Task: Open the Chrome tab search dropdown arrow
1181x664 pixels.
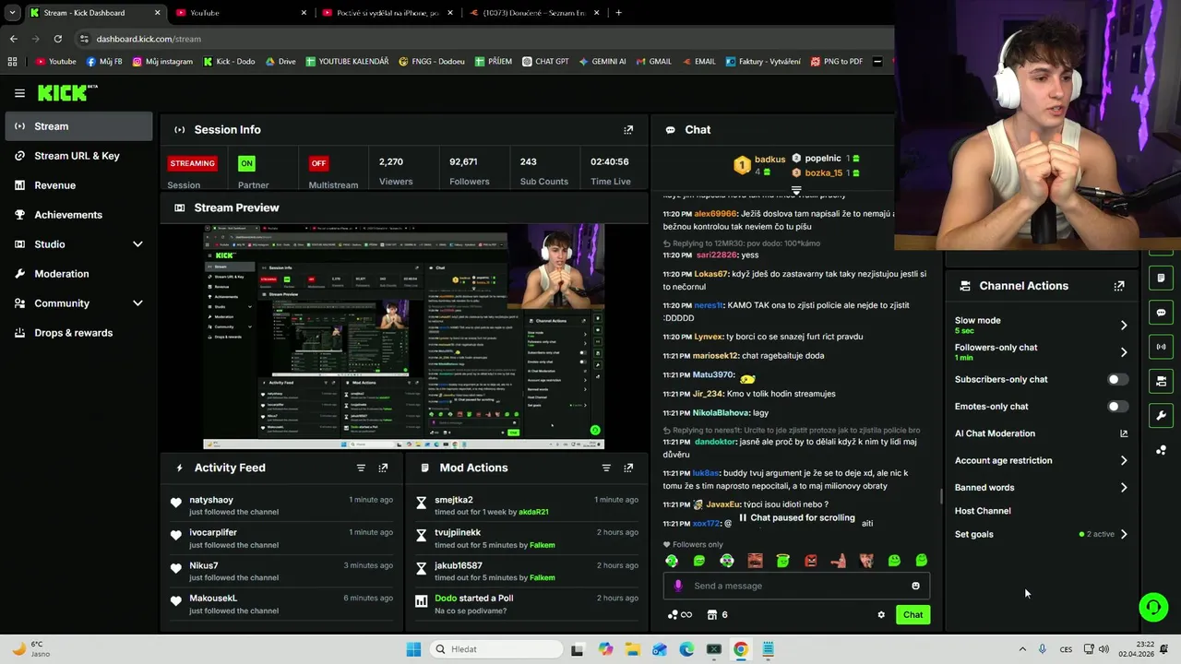Action: [x=12, y=13]
